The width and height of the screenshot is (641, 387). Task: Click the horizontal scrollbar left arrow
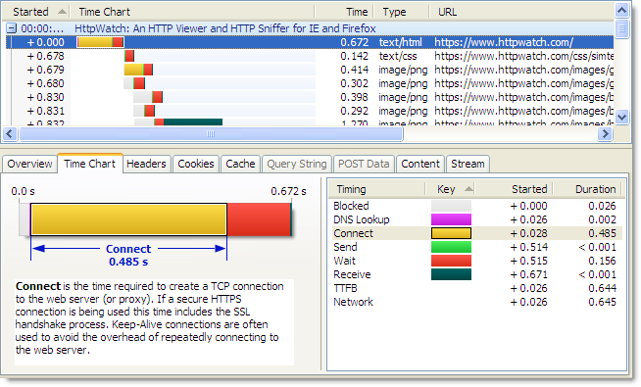point(10,133)
